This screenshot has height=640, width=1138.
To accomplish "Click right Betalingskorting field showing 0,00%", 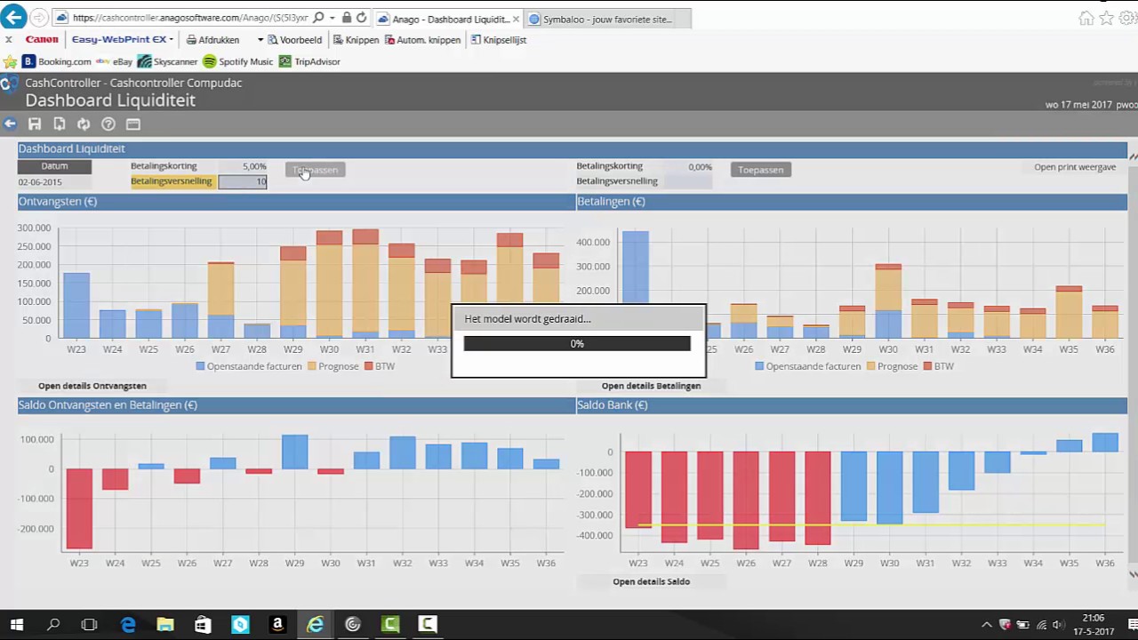I will (688, 166).
